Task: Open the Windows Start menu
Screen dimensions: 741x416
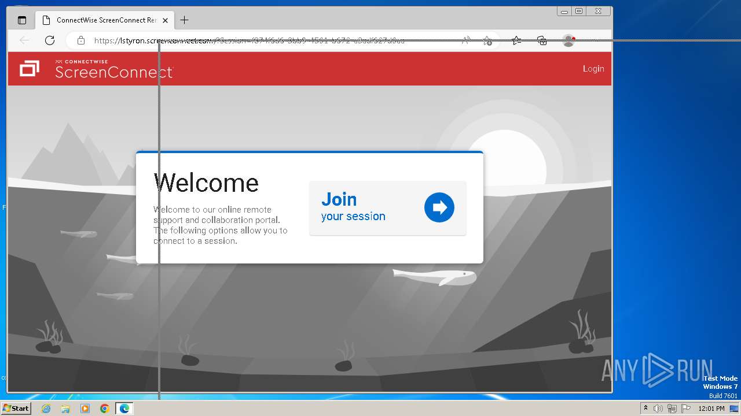Action: [16, 408]
